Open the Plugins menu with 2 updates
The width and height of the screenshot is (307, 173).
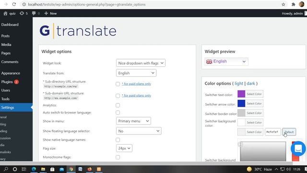coord(10,82)
